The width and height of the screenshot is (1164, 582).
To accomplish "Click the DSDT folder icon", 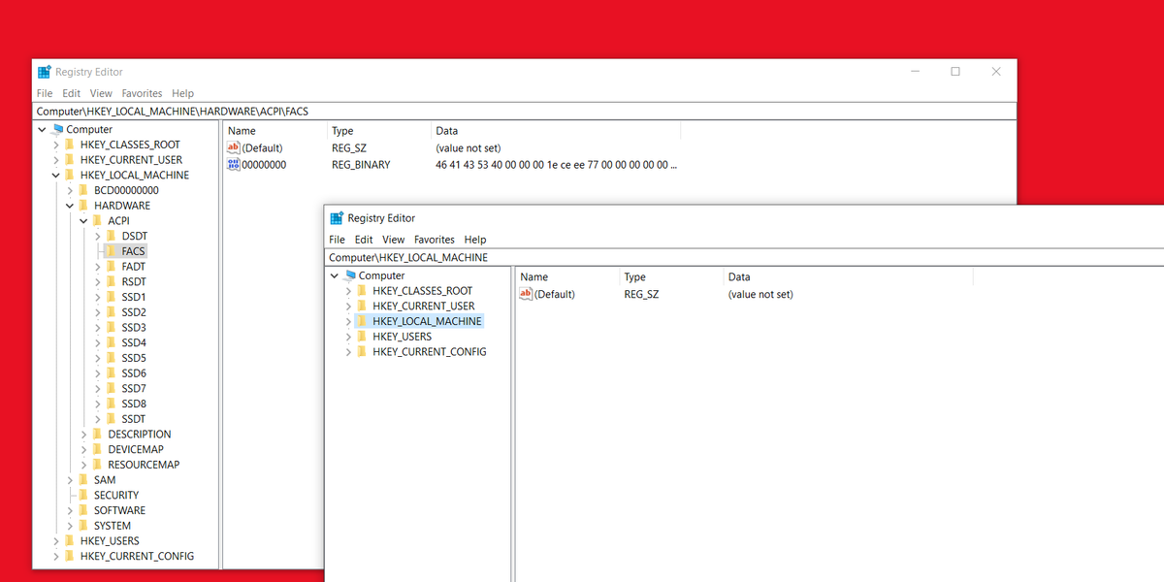I will [112, 236].
